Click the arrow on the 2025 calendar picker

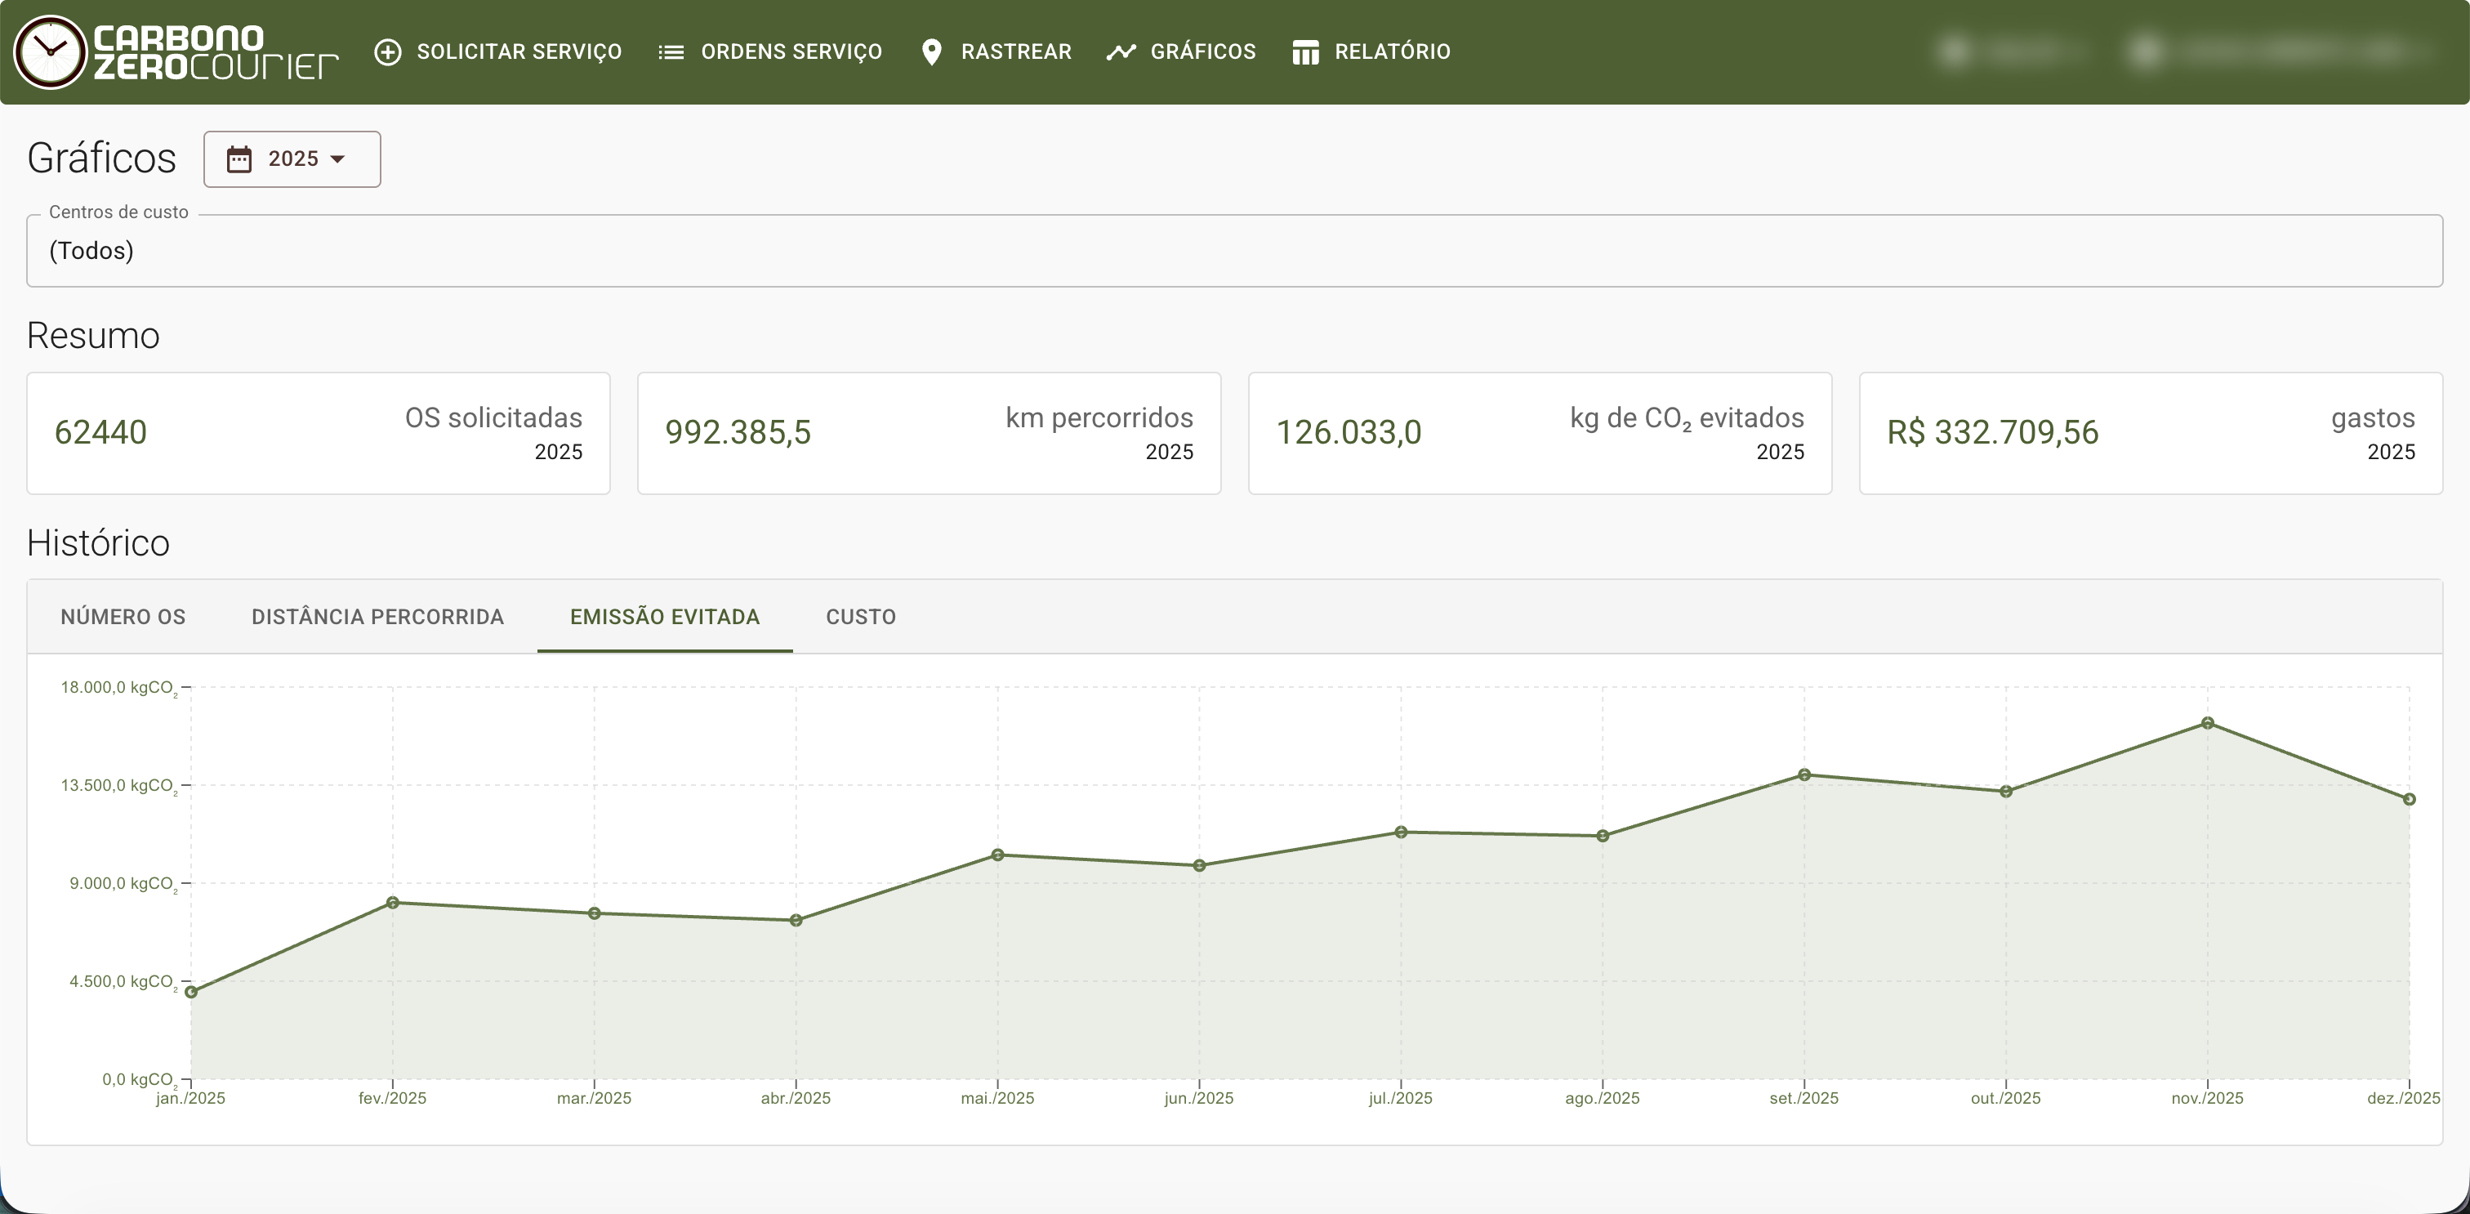(337, 159)
